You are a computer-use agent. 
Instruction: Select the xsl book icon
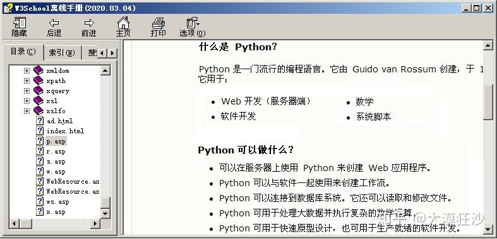click(39, 101)
